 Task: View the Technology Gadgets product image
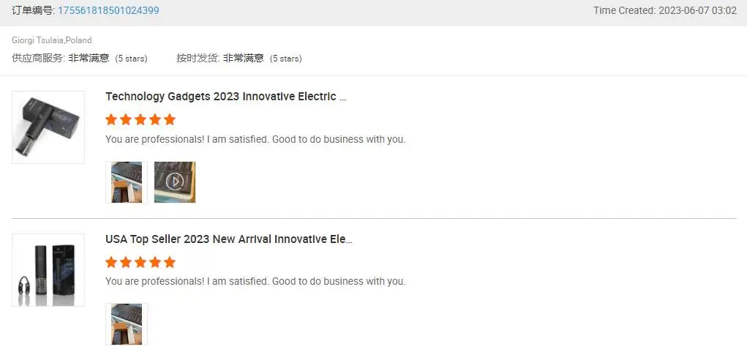tap(48, 127)
